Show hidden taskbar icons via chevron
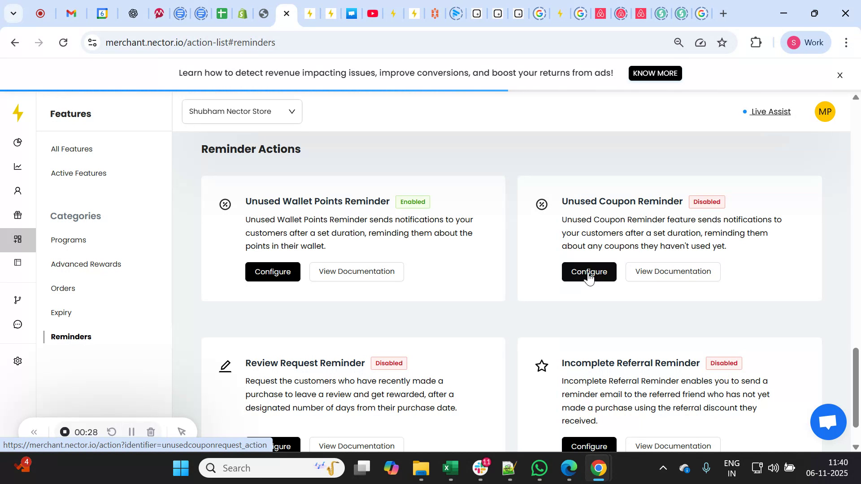The width and height of the screenshot is (861, 484). [x=663, y=467]
